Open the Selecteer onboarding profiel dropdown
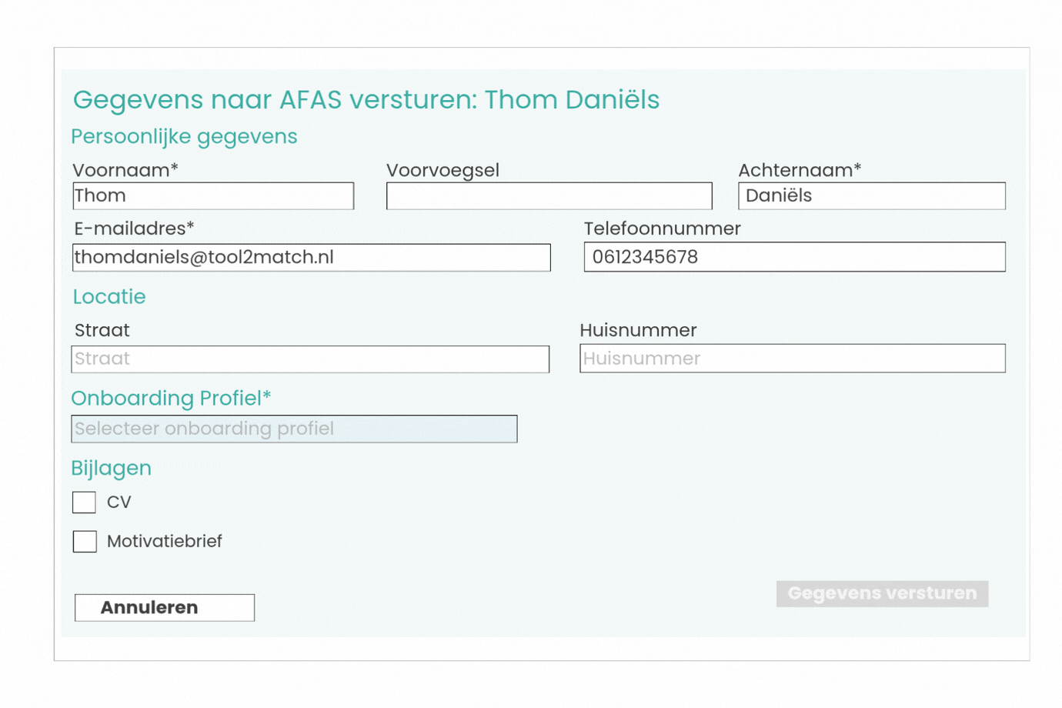The width and height of the screenshot is (1062, 708). (294, 429)
